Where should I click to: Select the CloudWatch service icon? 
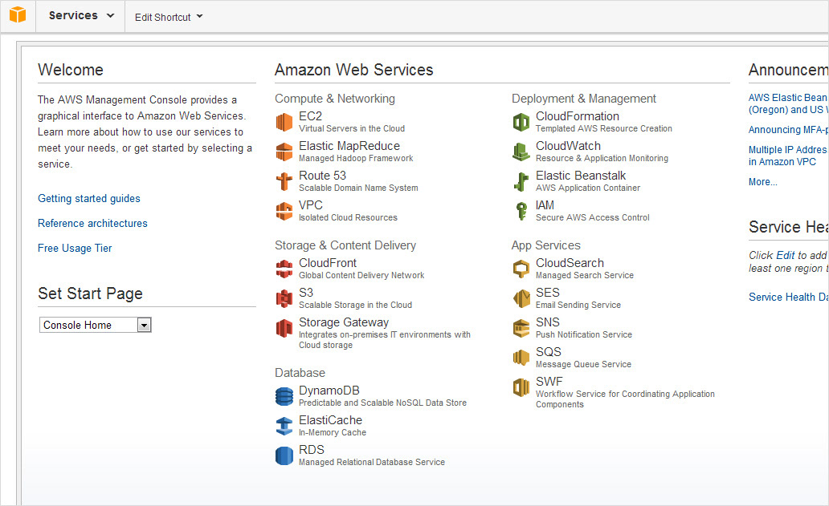[x=521, y=152]
